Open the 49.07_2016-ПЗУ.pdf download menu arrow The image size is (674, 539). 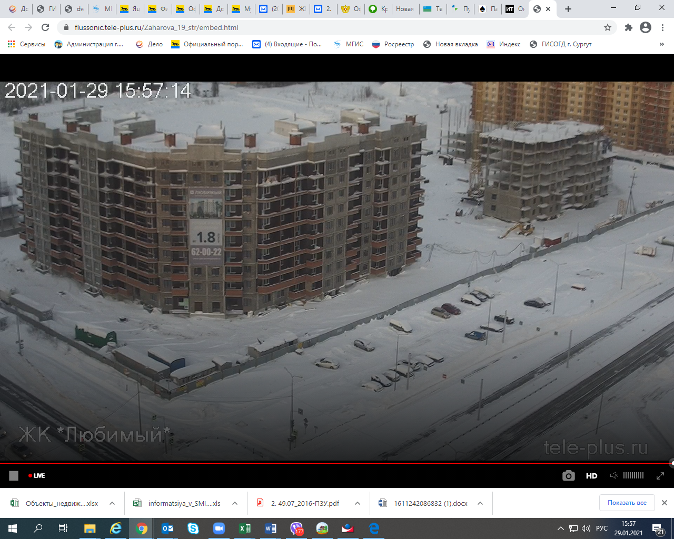(x=358, y=503)
